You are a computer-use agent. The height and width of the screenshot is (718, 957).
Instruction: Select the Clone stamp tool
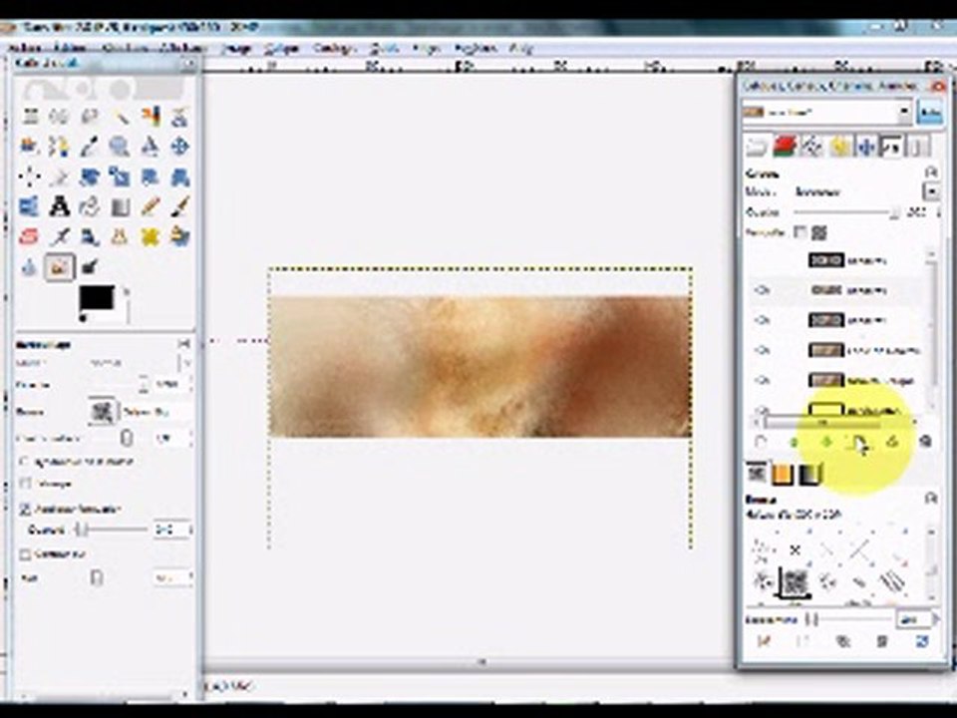121,237
